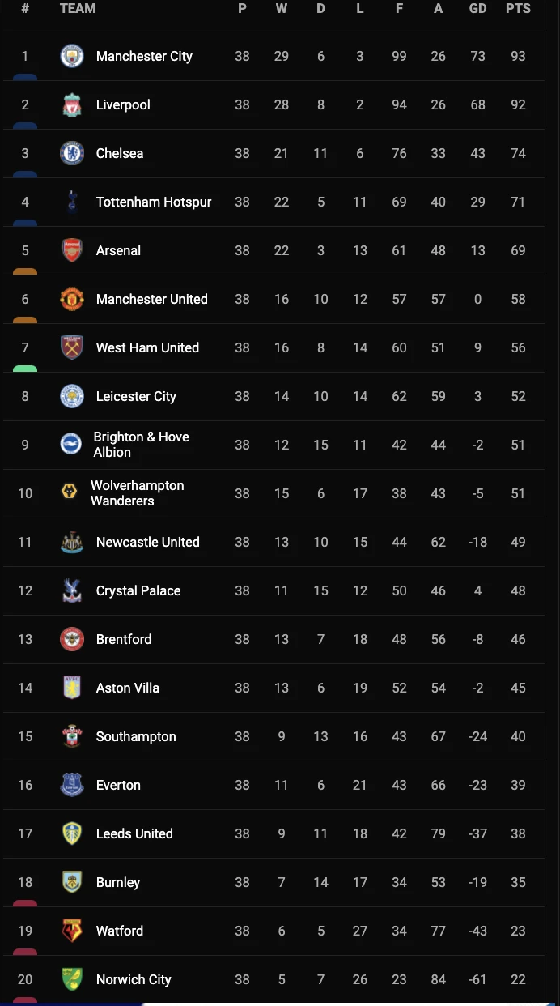The width and height of the screenshot is (560, 1006).
Task: Click the West Ham United crest
Action: point(72,347)
